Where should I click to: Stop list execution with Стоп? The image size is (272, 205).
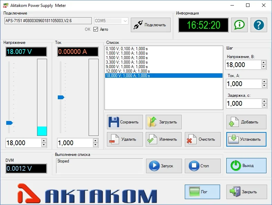pyautogui.click(x=203, y=166)
